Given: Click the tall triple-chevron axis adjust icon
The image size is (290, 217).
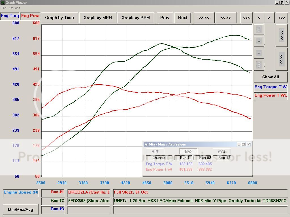Looking at the screenshot, I should click(282, 36).
